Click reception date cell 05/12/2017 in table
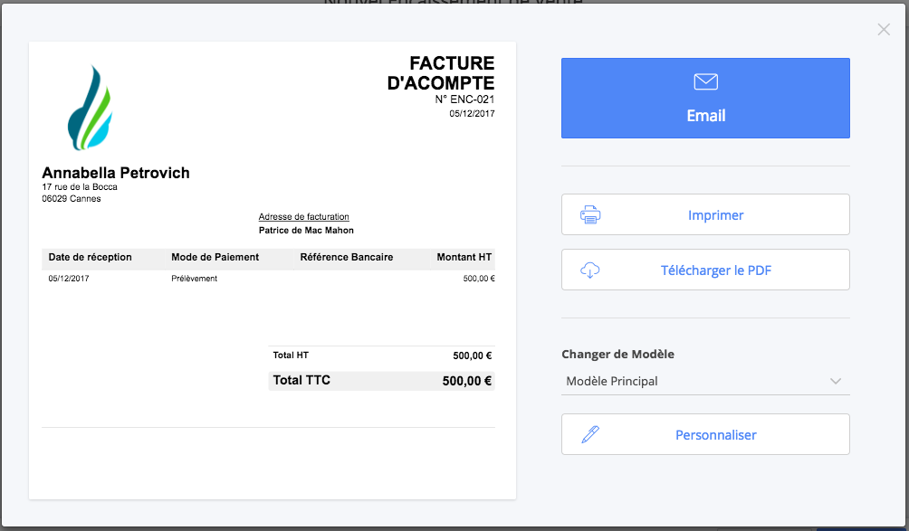The height and width of the screenshot is (531, 909). pos(69,279)
